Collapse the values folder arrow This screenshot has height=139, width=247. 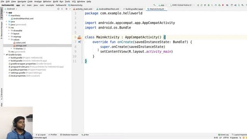[9, 39]
